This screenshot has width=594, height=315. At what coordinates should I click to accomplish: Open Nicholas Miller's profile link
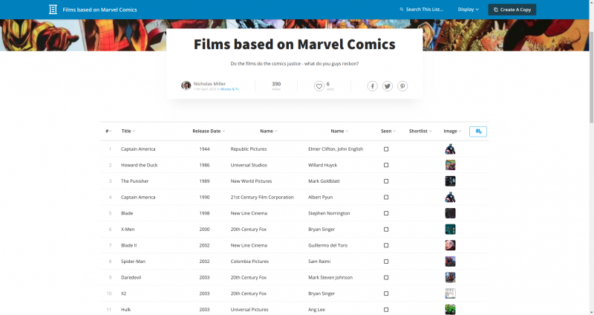point(209,84)
